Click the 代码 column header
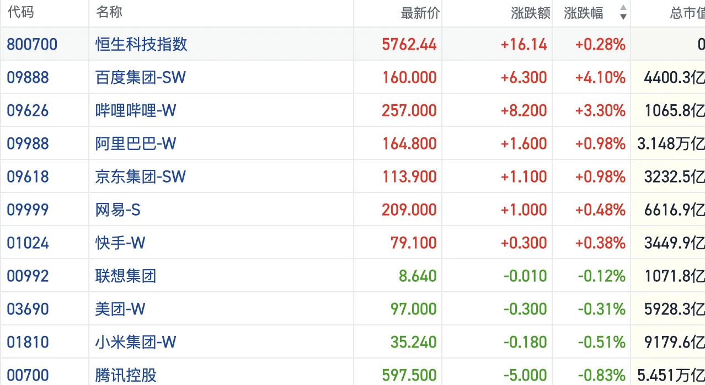Viewport: 705px width, 385px height. pos(21,13)
